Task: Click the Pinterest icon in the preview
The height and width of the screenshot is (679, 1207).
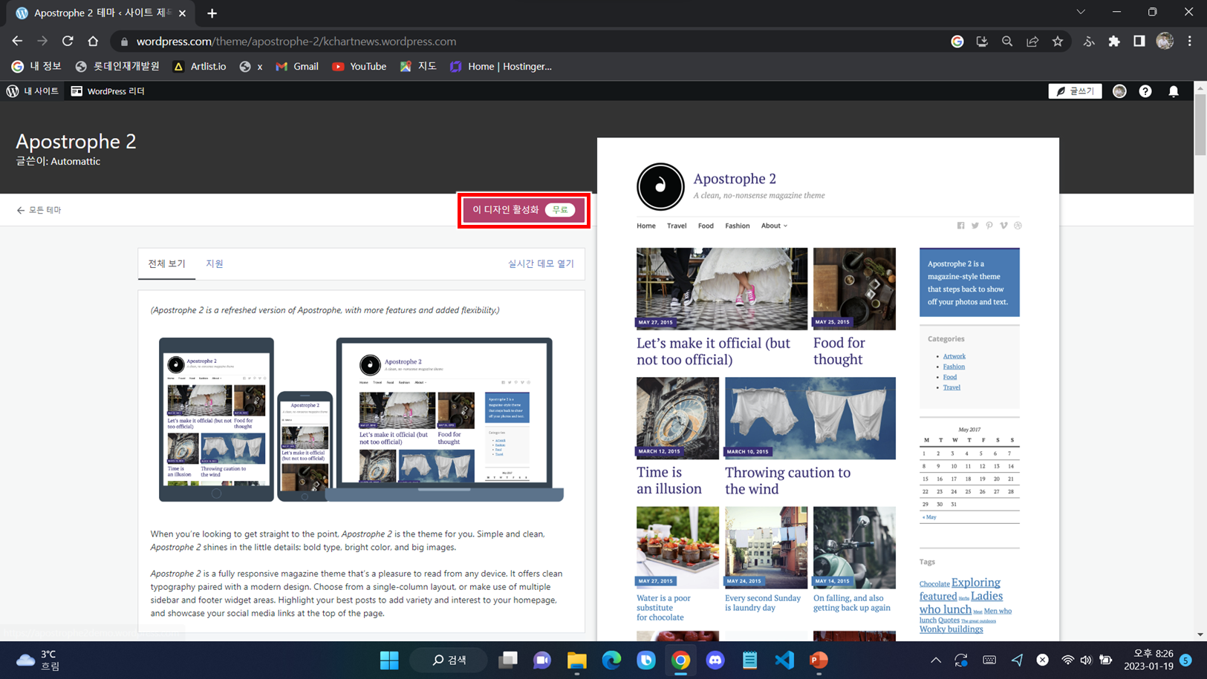Action: pos(989,226)
